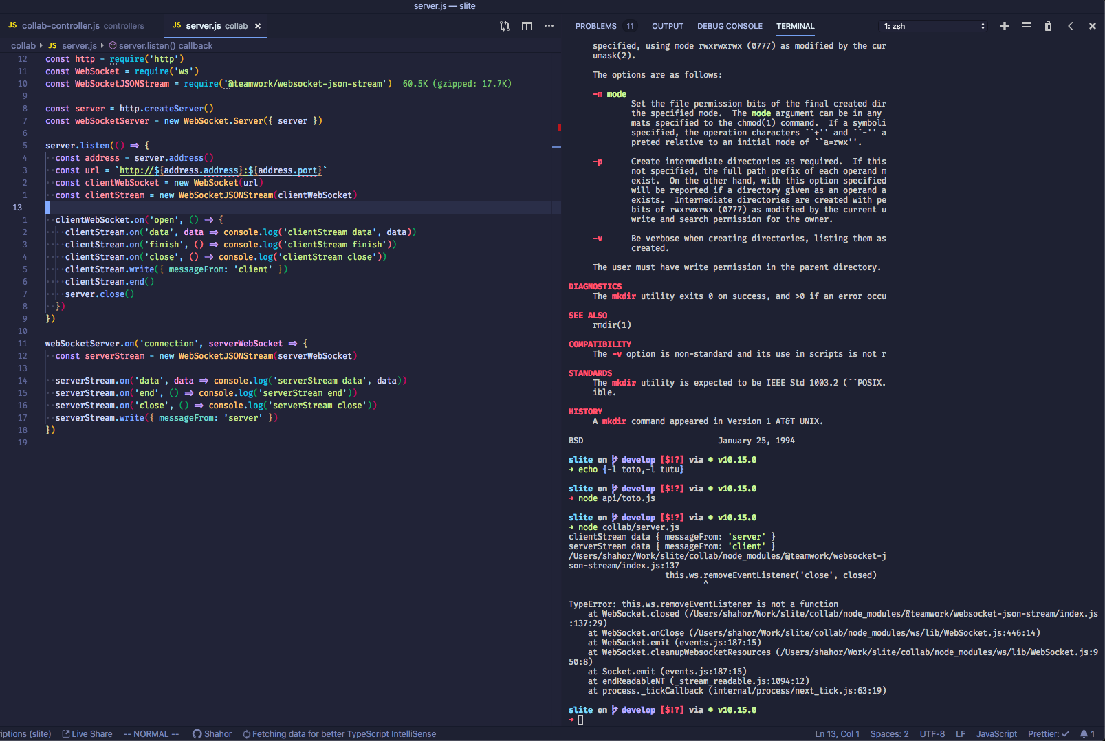Create a new terminal with the plus icon
Image resolution: width=1105 pixels, height=741 pixels.
click(x=1004, y=25)
